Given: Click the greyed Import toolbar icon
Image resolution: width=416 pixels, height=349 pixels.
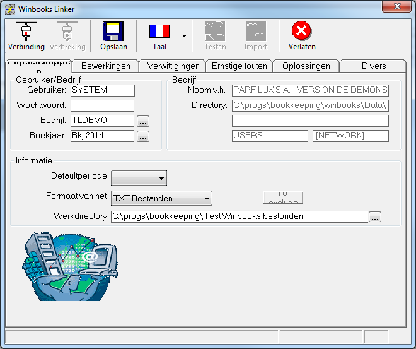Looking at the screenshot, I should pos(255,31).
